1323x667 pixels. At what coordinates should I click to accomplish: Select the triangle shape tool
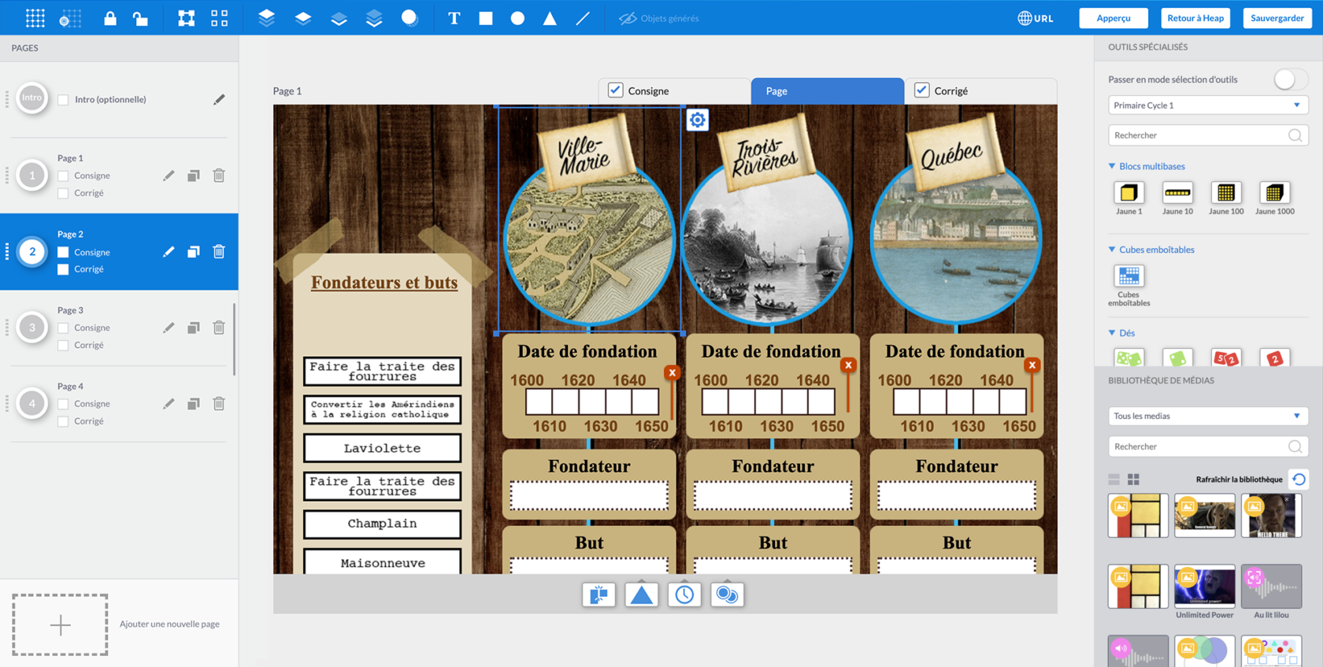click(x=550, y=18)
